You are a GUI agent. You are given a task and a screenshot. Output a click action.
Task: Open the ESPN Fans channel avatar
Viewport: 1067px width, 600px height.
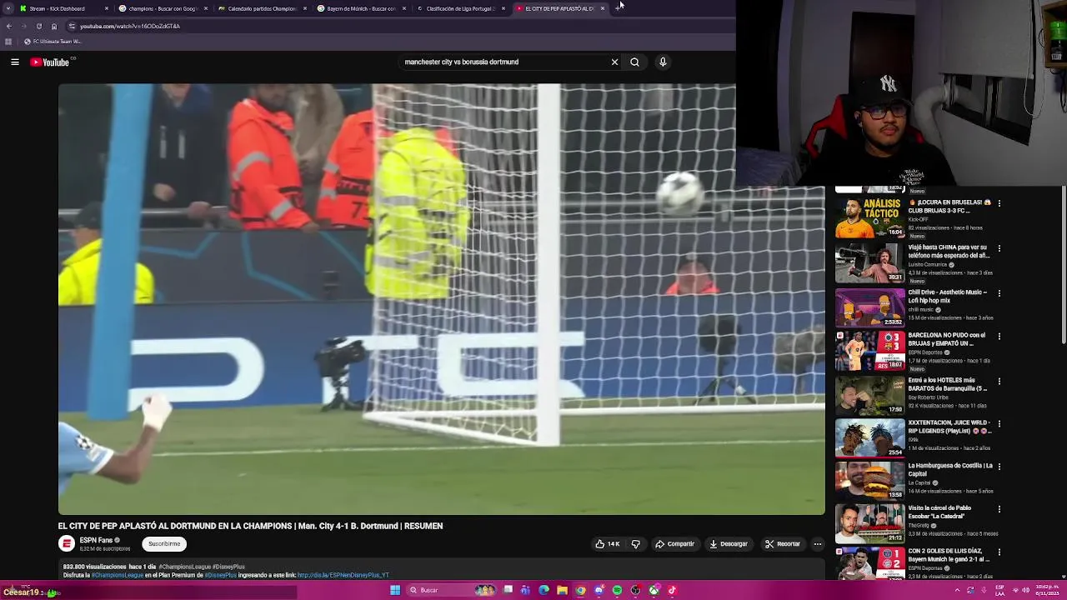pos(67,543)
